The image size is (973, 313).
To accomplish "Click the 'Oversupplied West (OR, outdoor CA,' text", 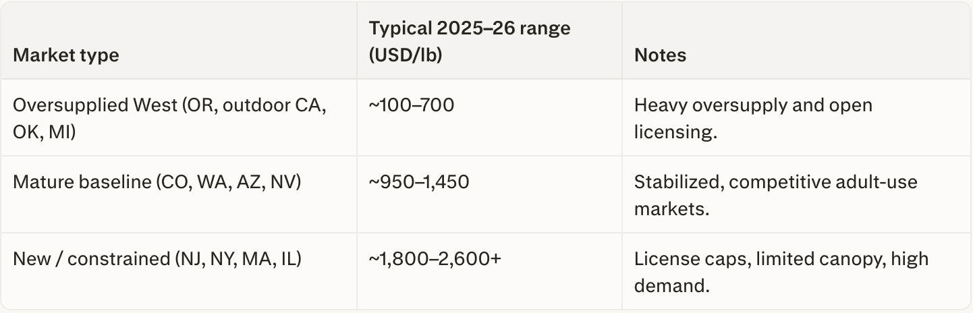I will 169,105.
